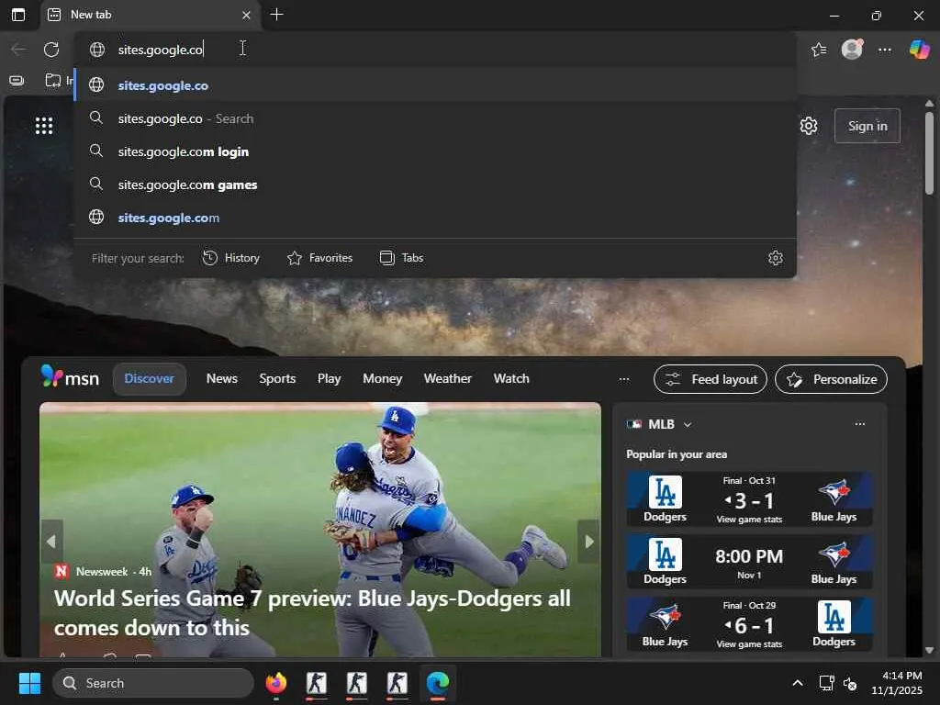Click the msn logo
The width and height of the screenshot is (940, 705).
[70, 377]
